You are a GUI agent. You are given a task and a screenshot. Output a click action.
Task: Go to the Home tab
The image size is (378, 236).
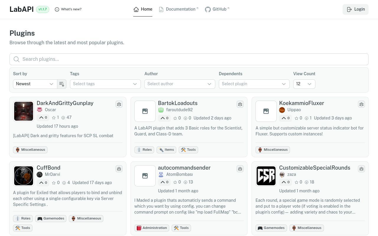click(143, 9)
